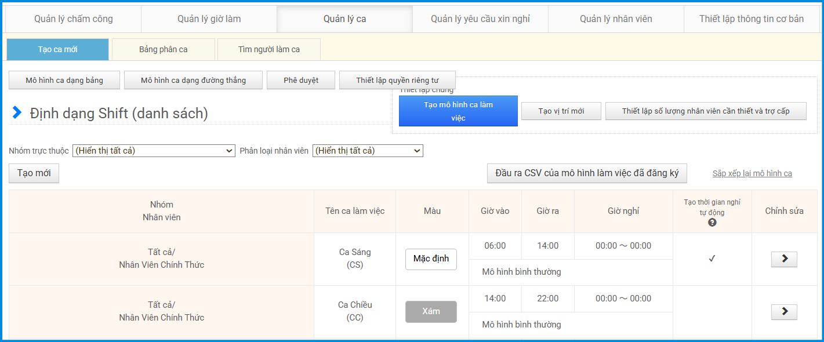Switch to Quản lý chấm công tab
824x342 pixels.
click(x=74, y=19)
